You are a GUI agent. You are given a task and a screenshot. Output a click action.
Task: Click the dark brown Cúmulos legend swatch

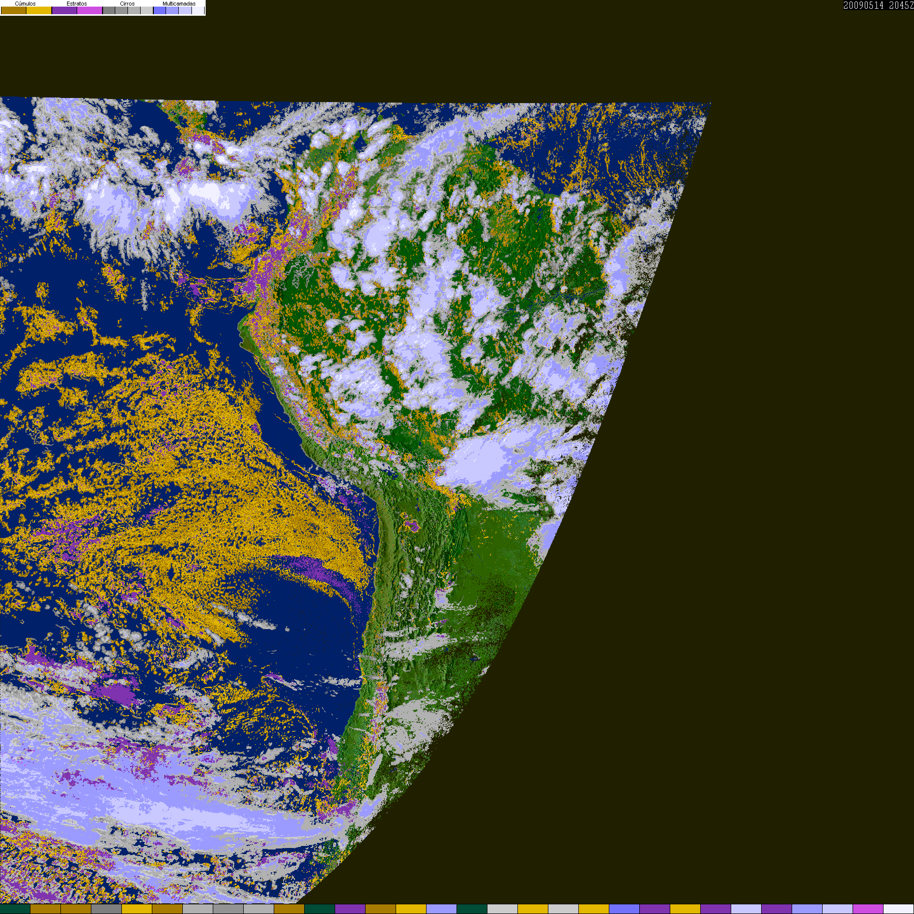14,10
